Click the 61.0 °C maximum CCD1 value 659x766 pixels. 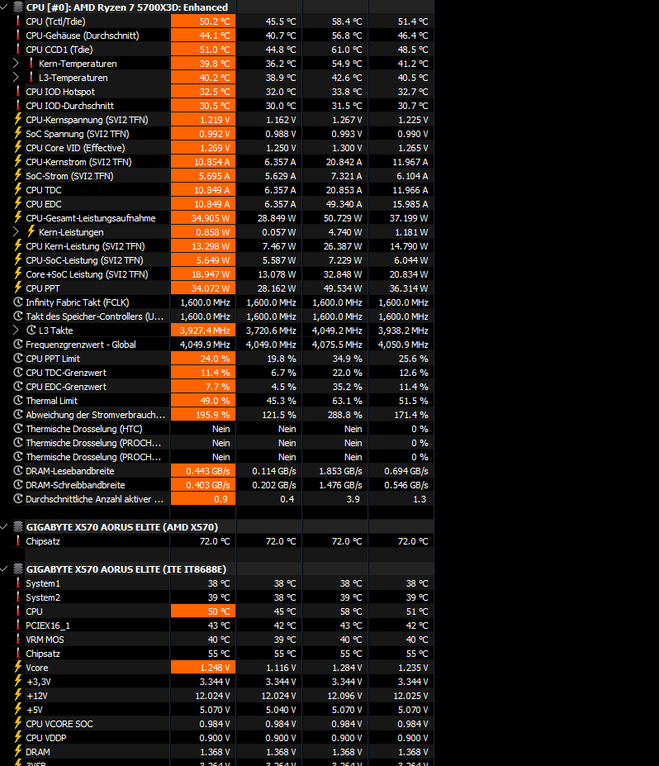tap(347, 50)
